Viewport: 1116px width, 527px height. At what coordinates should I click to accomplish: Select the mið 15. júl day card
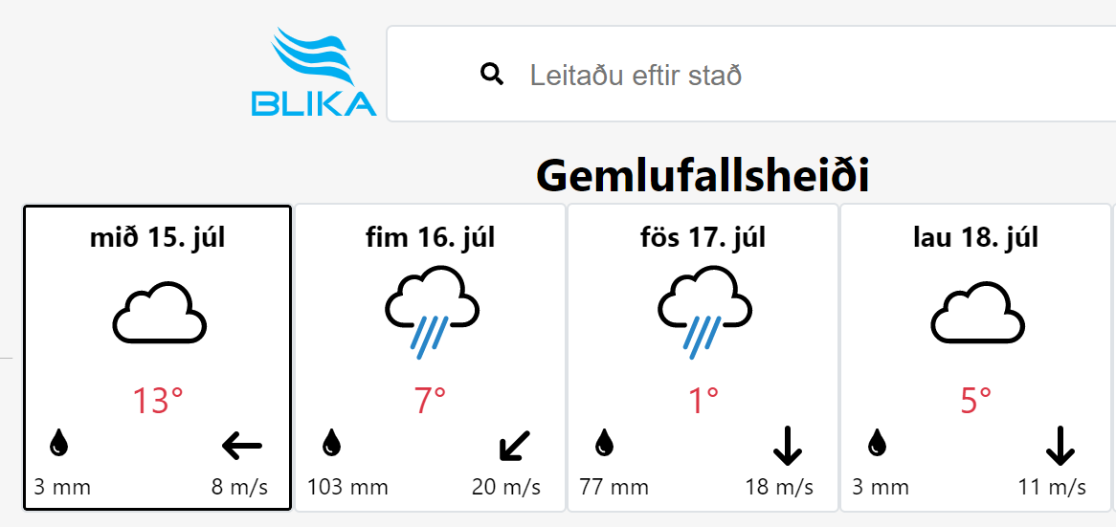[157, 358]
